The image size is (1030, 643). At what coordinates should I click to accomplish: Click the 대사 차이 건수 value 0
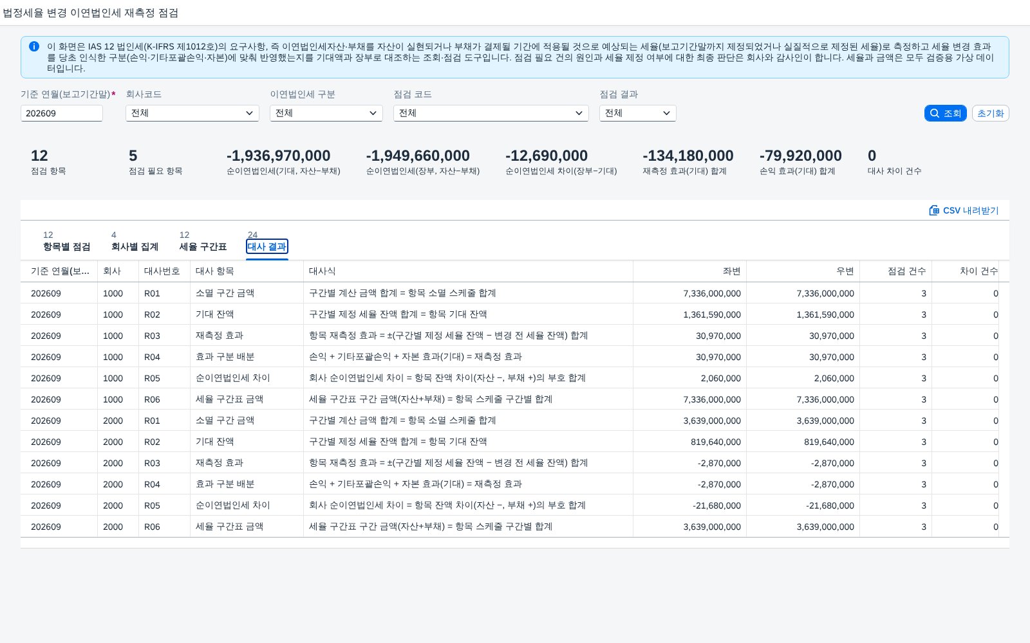pos(872,156)
